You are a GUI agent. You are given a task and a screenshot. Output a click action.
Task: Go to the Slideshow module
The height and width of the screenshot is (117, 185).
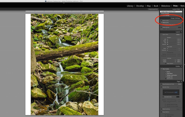(x=166, y=6)
